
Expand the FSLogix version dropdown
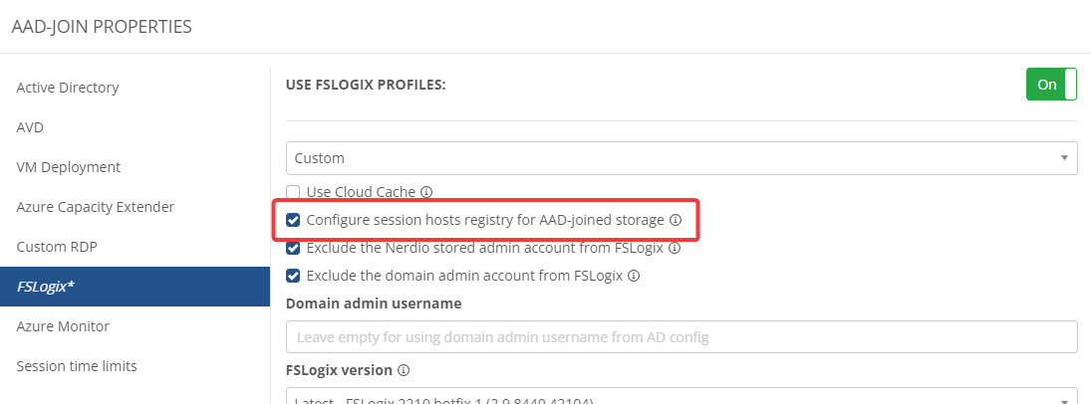point(682,398)
